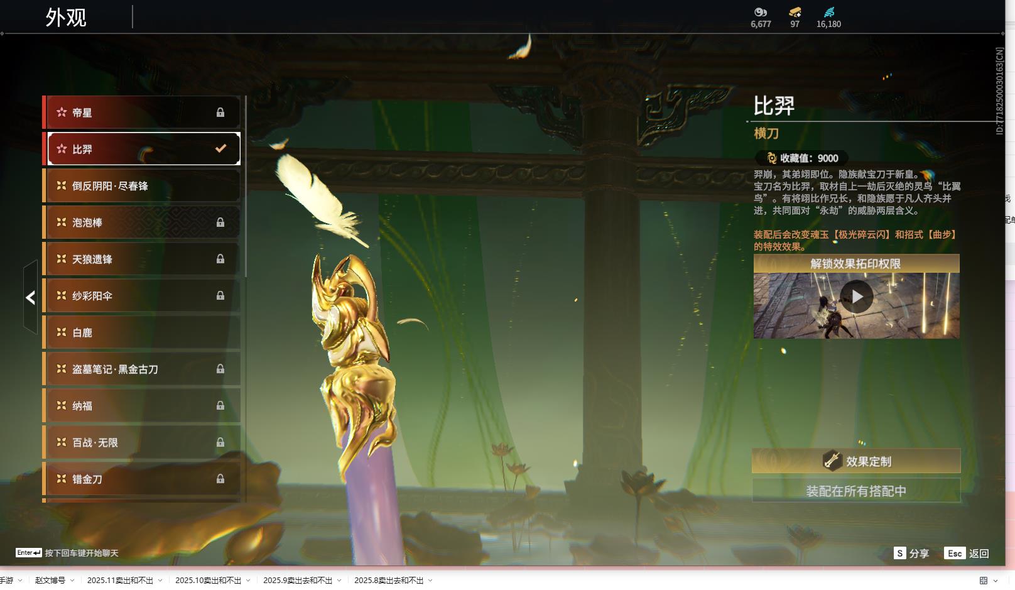This screenshot has height=590, width=1015.
Task: Click the 返回 back button
Action: click(967, 553)
